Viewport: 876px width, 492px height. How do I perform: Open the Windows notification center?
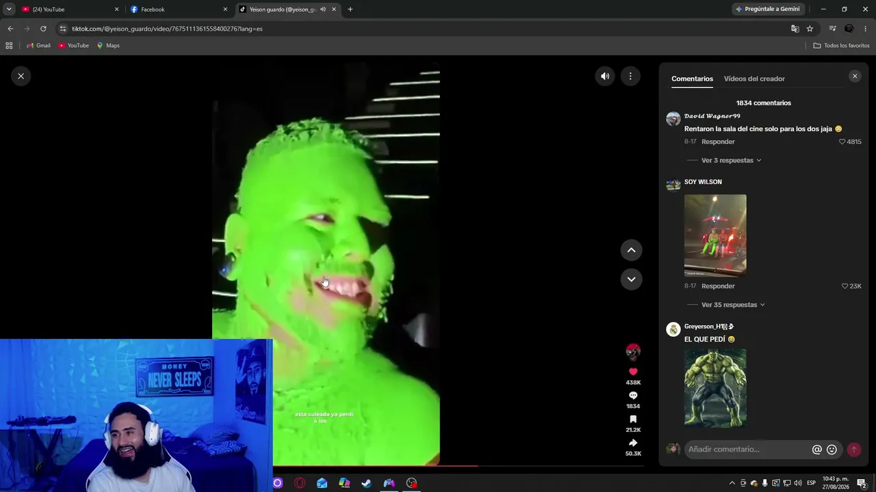pos(862,483)
